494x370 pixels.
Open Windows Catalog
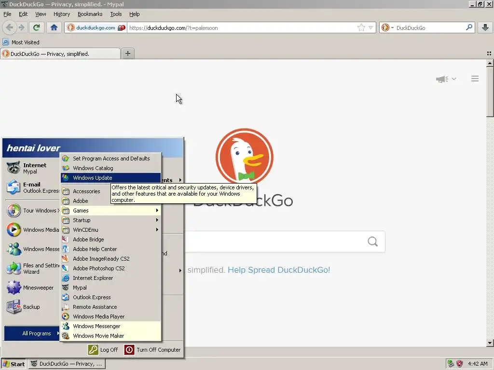pyautogui.click(x=110, y=168)
